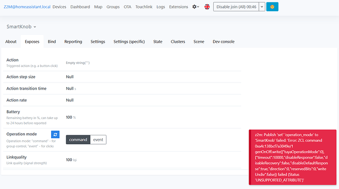Open the Dev console tab
Screen dimensions: 339x189
click(x=224, y=41)
